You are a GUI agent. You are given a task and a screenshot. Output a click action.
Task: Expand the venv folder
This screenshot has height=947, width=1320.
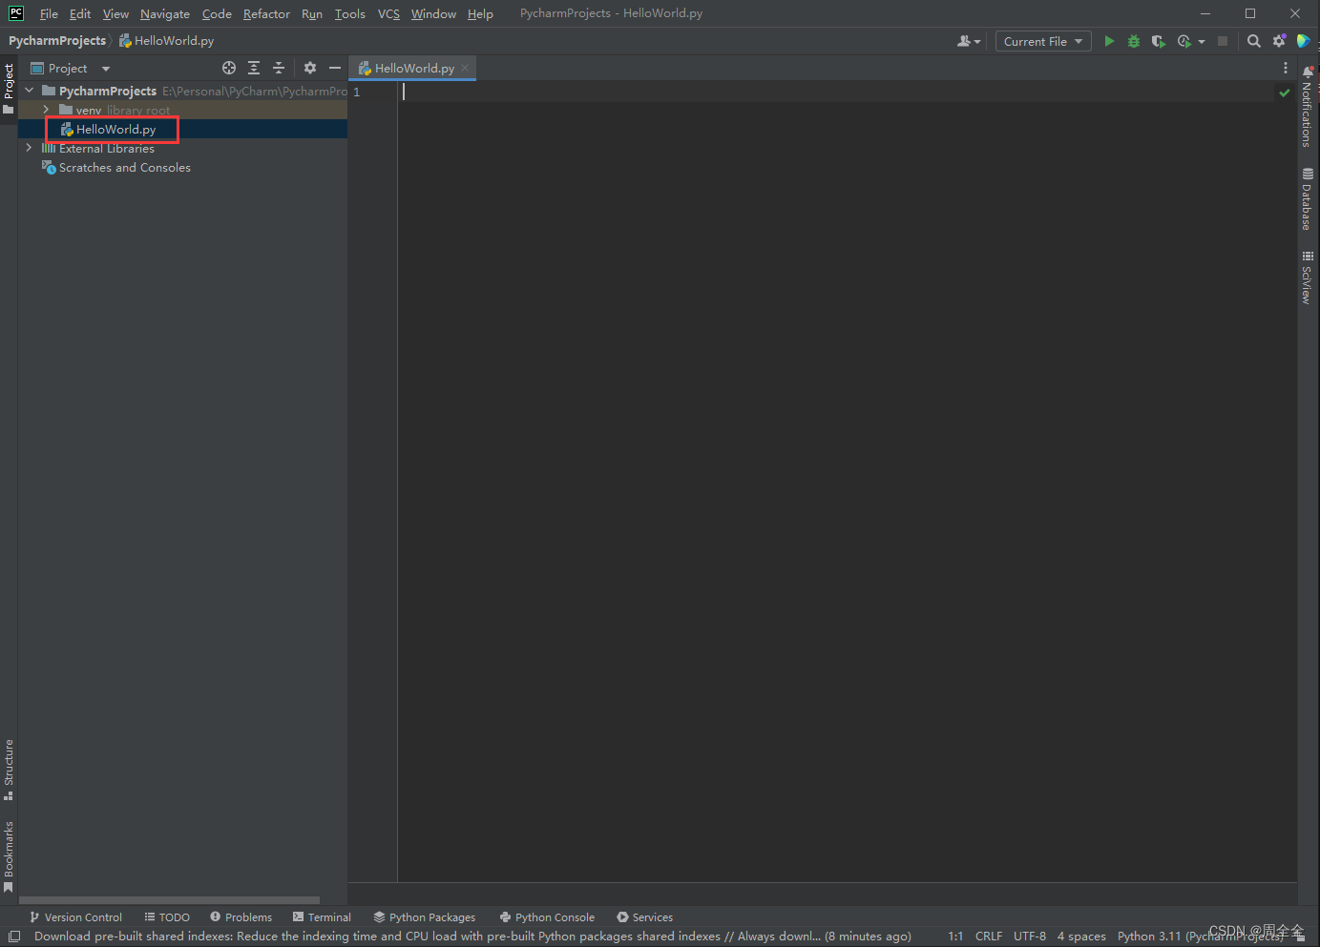tap(47, 110)
